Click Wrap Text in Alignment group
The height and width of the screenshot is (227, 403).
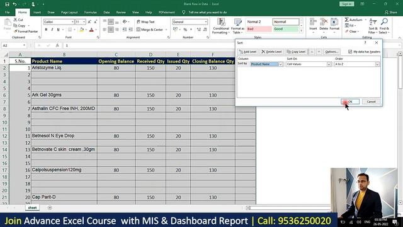pos(145,22)
